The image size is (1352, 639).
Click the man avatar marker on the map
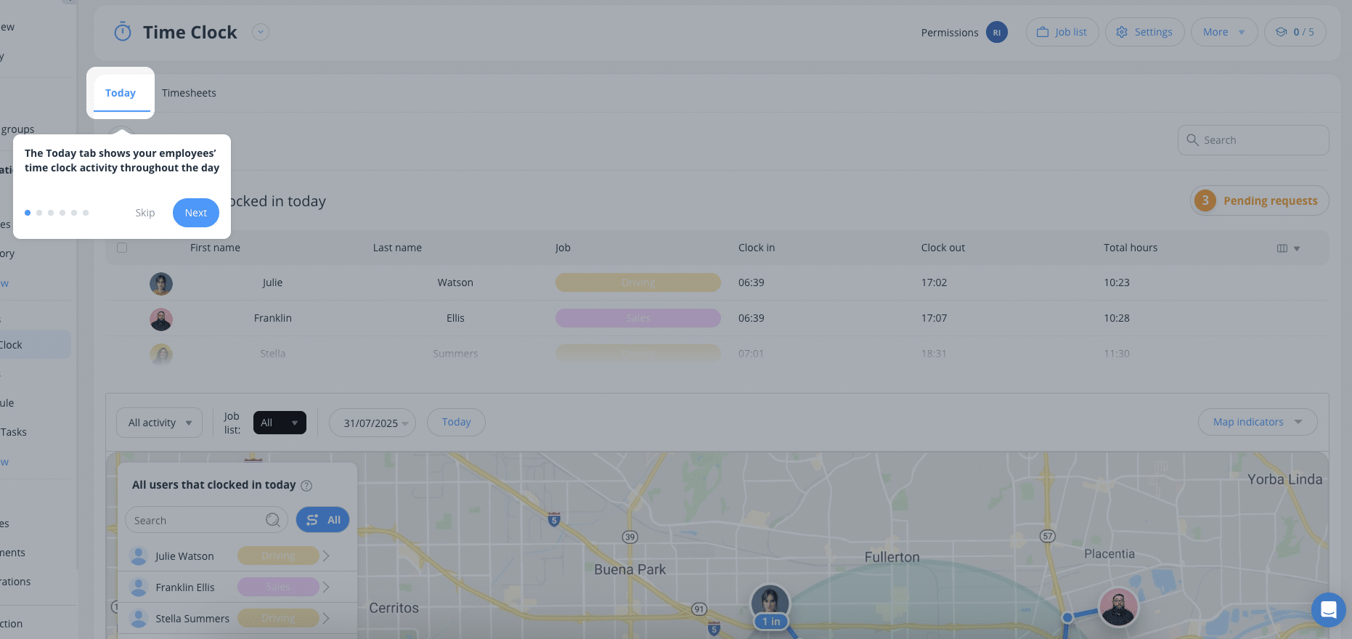(1119, 607)
